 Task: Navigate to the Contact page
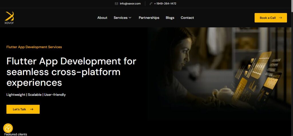(x=187, y=18)
